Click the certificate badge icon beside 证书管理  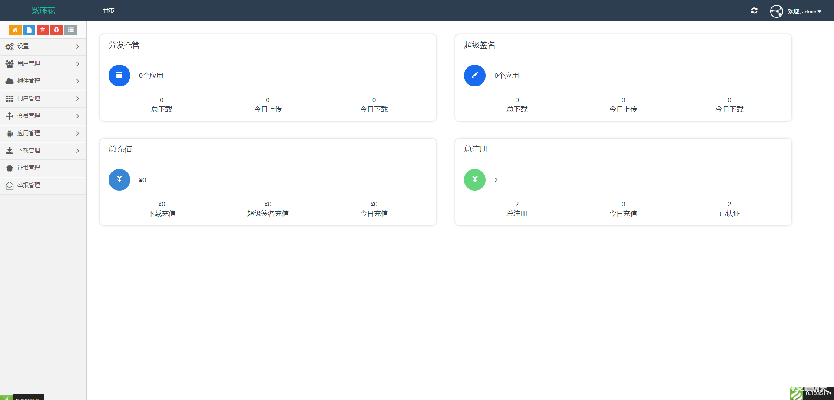[x=10, y=168]
